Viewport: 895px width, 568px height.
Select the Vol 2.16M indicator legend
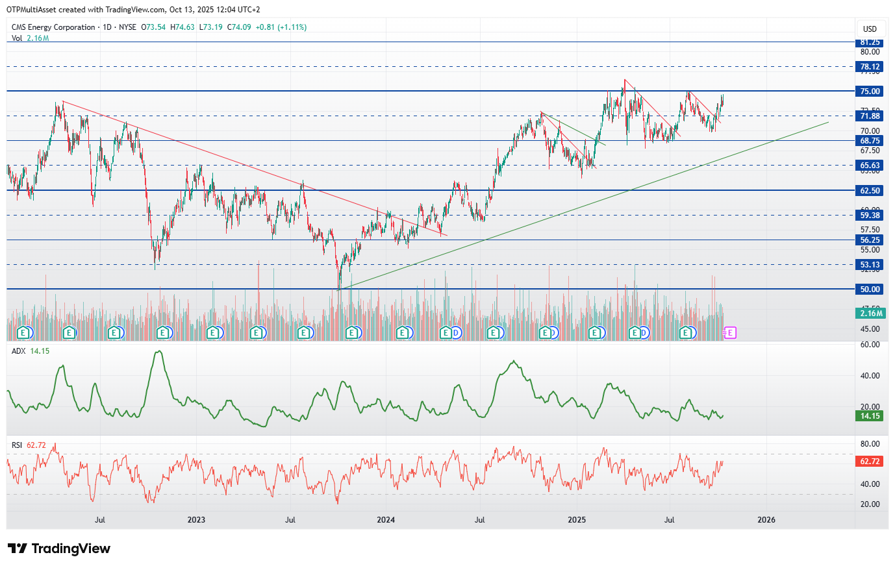30,38
